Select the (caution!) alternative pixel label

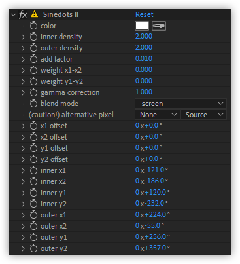71,115
